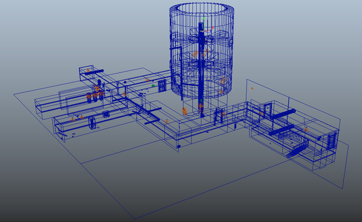The width and height of the screenshot is (362, 222).
Task: Select the thick horizontal pipe in the top-left room
Action: tap(94, 72)
